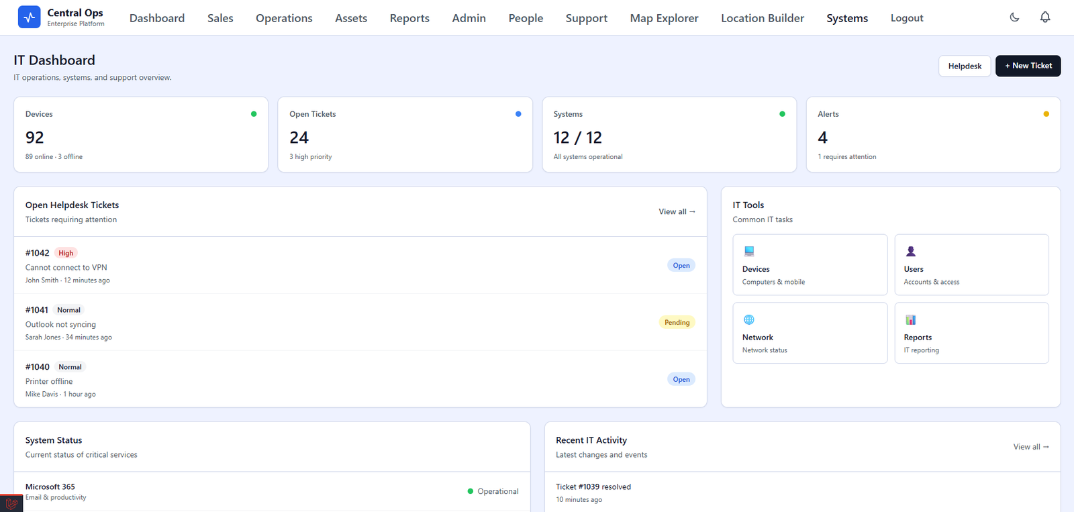Click green Operational dot for Microsoft 365

tap(471, 491)
